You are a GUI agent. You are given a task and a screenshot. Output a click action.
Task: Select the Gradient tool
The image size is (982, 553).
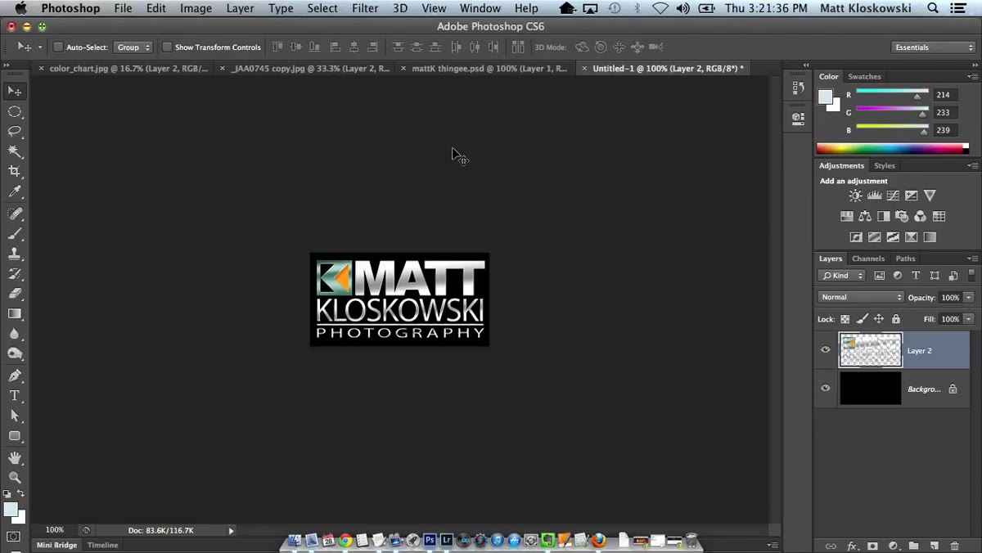click(15, 313)
